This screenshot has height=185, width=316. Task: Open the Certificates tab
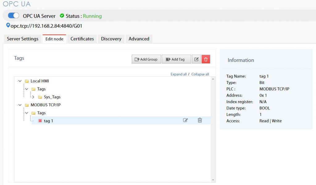pyautogui.click(x=82, y=39)
